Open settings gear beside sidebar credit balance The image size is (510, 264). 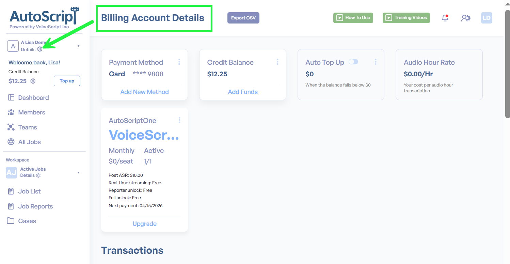(33, 81)
